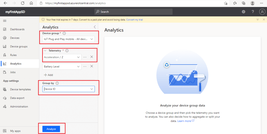The image size is (267, 134).
Task: Click the Data export sidebar icon
Action: (x=5, y=98)
